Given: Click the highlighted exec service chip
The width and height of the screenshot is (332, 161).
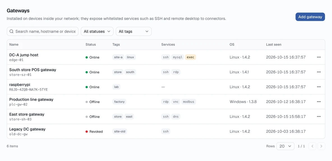Looking at the screenshot, I should pos(191,57).
